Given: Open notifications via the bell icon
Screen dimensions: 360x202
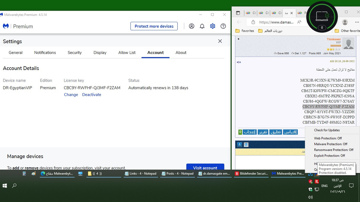Looking at the screenshot, I should click(202, 26).
